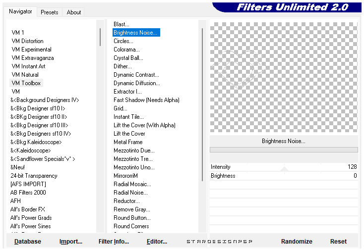The height and width of the screenshot is (251, 364).
Task: Open the Editor... button
Action: click(157, 241)
